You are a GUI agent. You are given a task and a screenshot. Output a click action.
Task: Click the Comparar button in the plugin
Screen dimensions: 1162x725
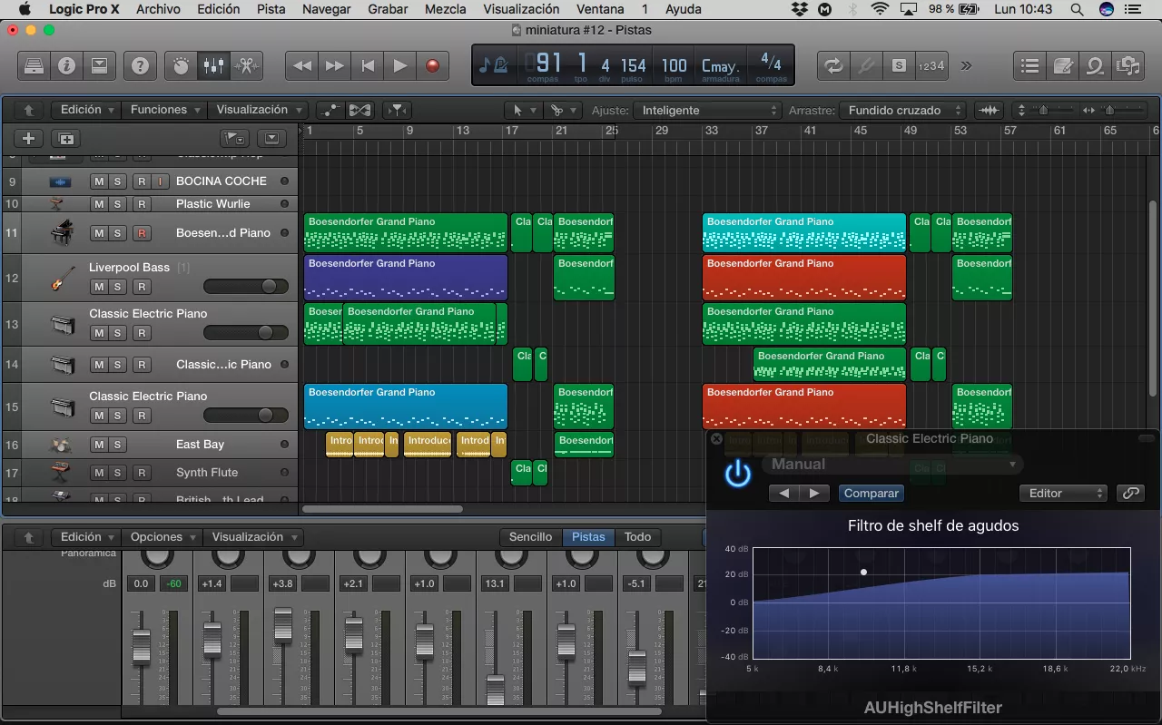click(871, 494)
